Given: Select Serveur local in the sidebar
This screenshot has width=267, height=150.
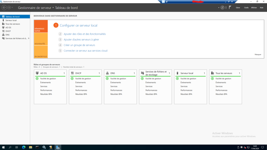Looking at the screenshot, I should [x=11, y=20].
